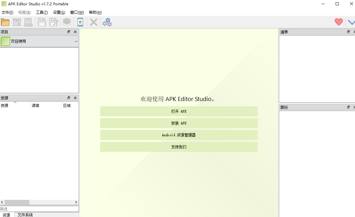Open the 帮助(H) menu

(x=95, y=12)
